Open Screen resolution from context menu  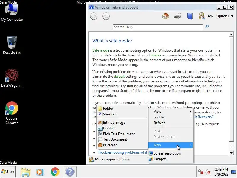click(x=170, y=153)
